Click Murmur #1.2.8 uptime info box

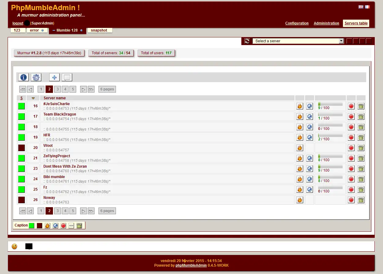coord(49,53)
